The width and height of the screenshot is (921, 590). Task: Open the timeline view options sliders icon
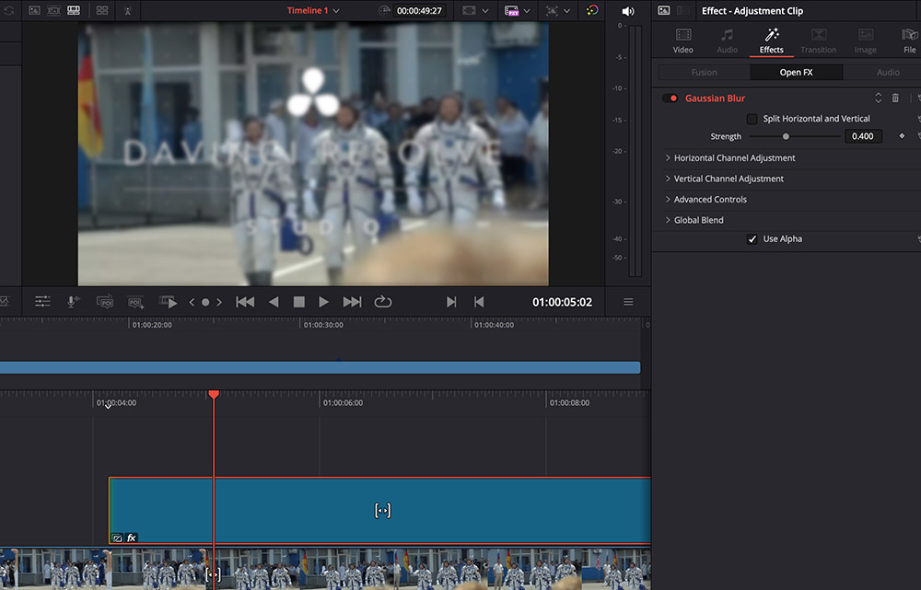(42, 302)
